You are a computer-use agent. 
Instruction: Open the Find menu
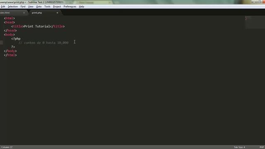point(23,7)
